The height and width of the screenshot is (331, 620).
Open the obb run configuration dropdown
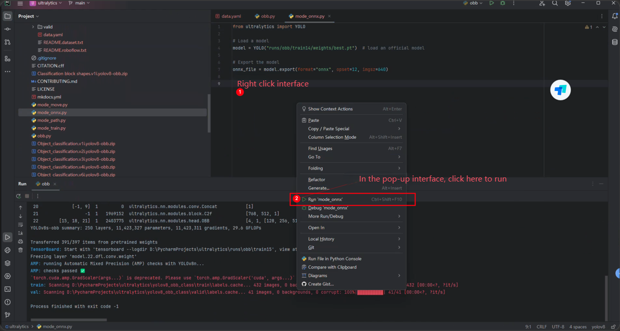coord(473,3)
